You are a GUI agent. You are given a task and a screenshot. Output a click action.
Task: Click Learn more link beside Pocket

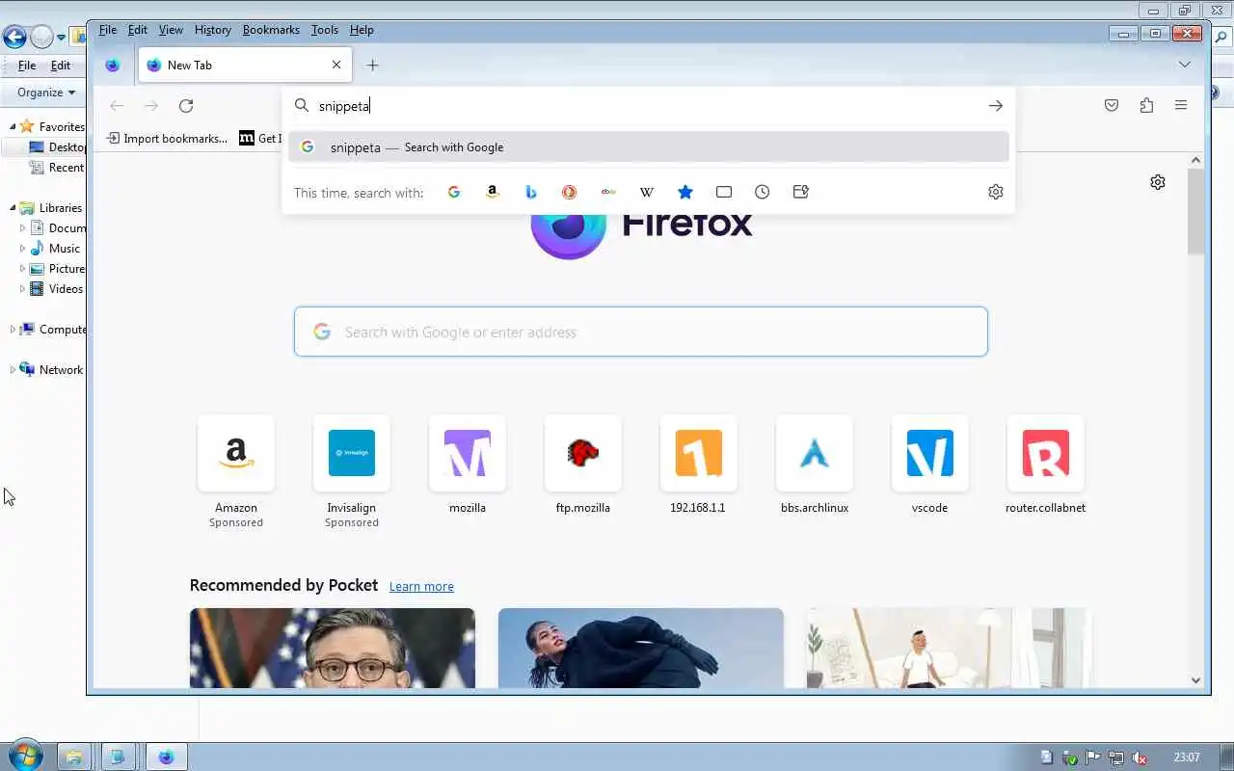pos(421,586)
